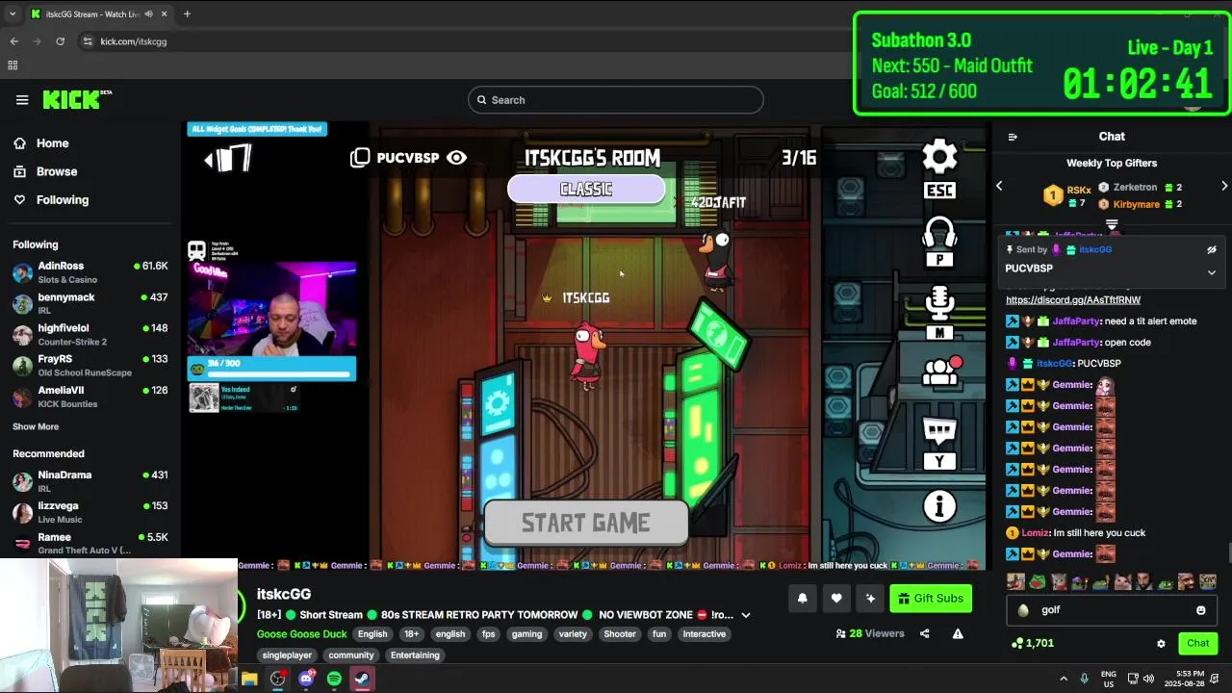Click the notification bell icon below stream

pos(802,599)
